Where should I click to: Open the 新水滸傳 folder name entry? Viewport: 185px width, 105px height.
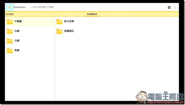[69, 21]
